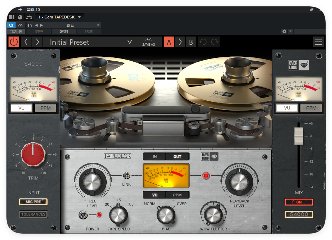Set the center meter source to IN

point(154,157)
